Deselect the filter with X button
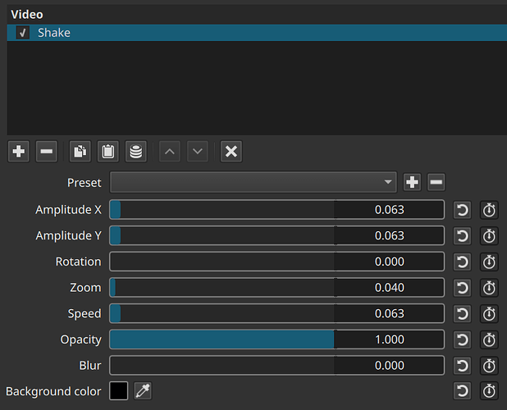This screenshot has width=507, height=410. click(231, 151)
